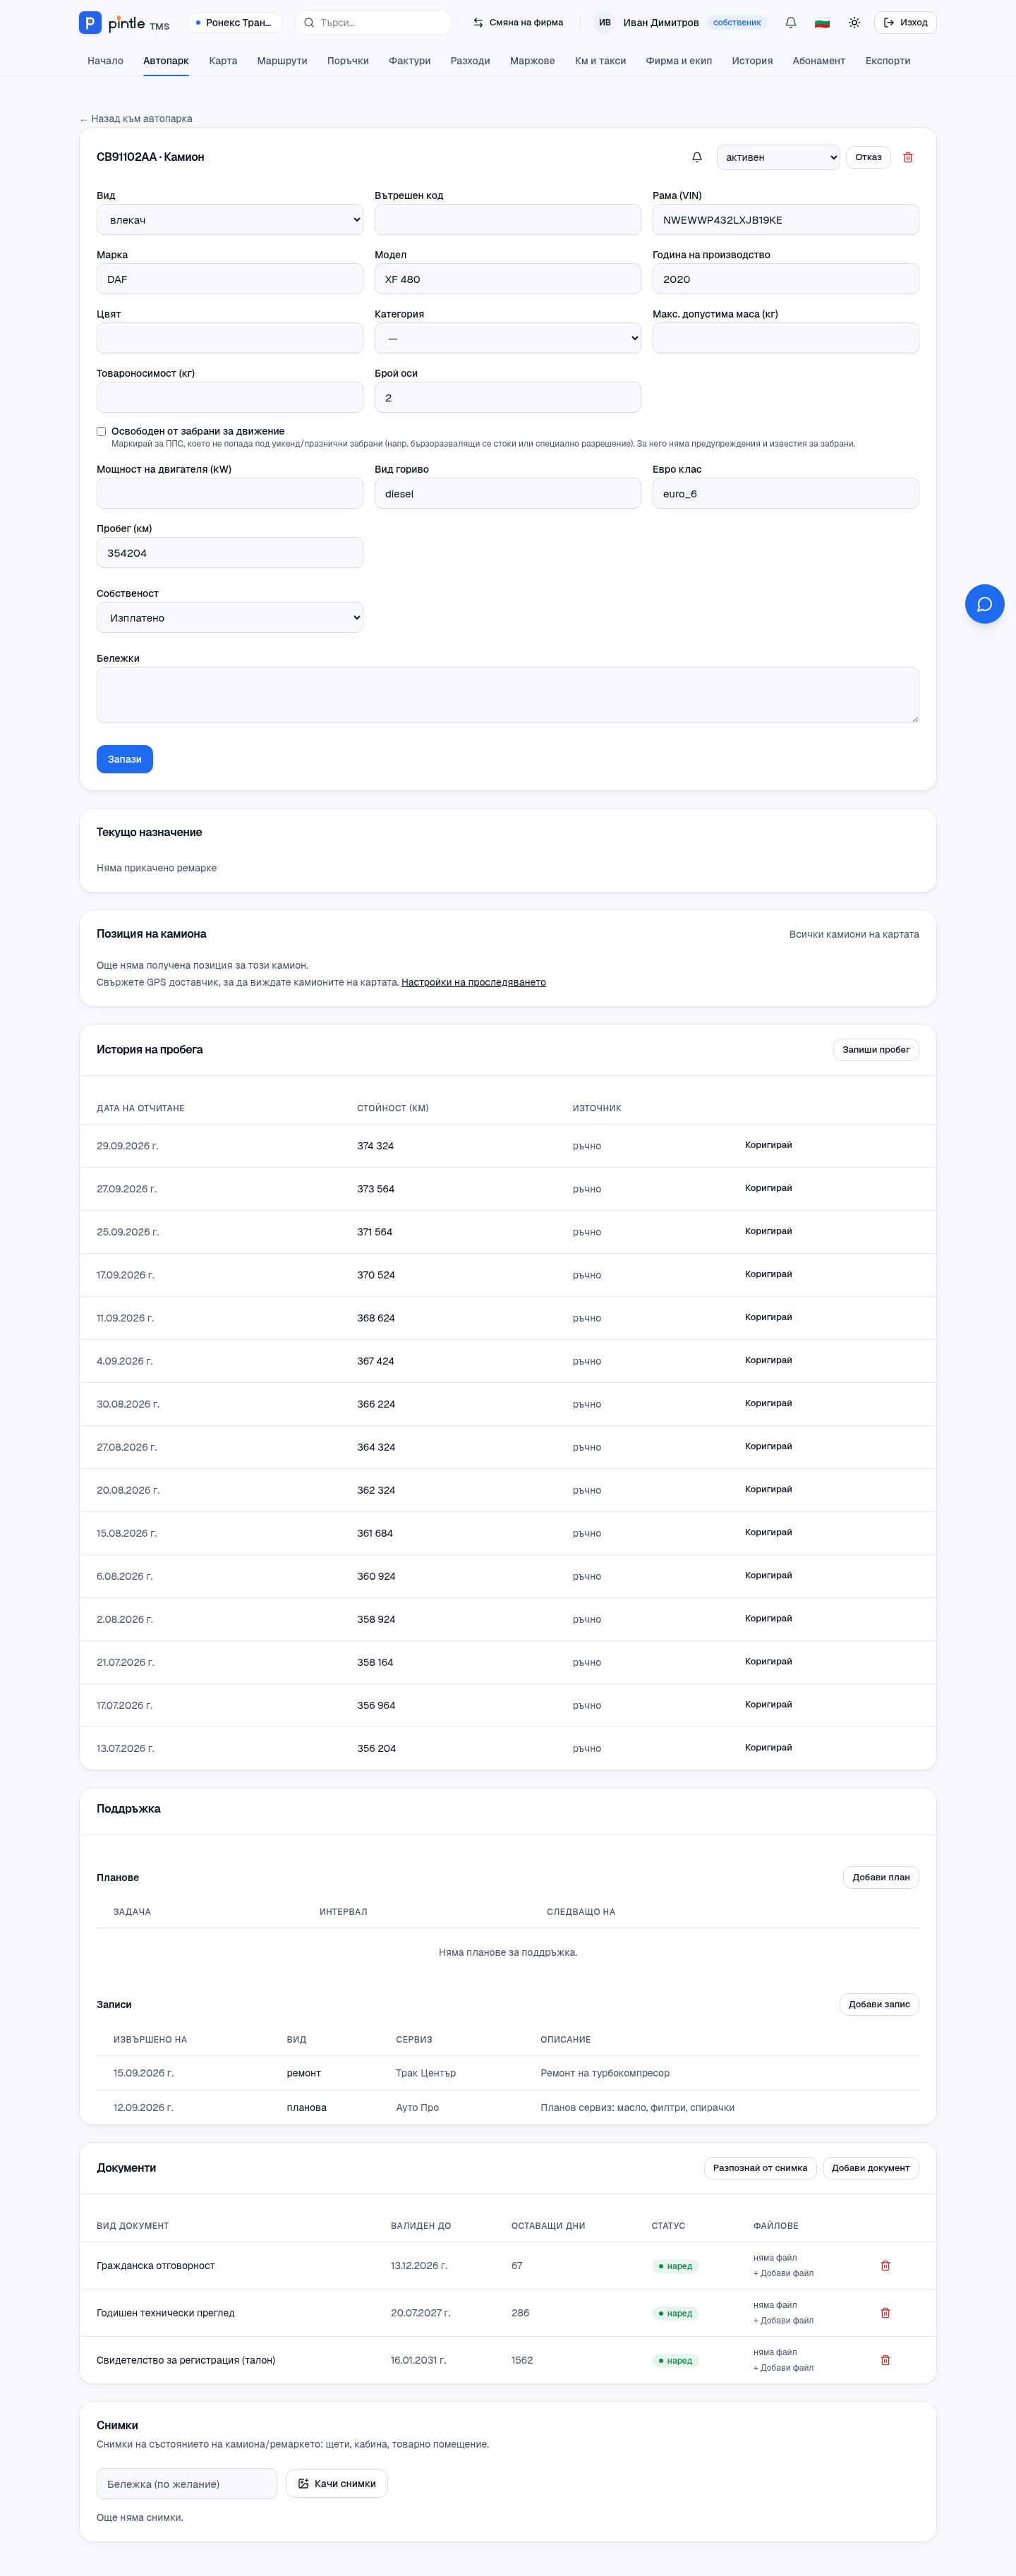Click the bell icon next to the status dropdown

697,157
